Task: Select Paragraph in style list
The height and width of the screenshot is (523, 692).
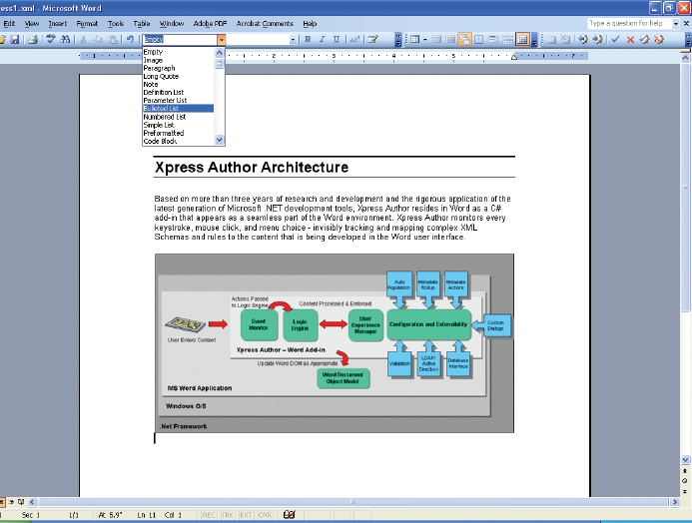Action: (179, 68)
